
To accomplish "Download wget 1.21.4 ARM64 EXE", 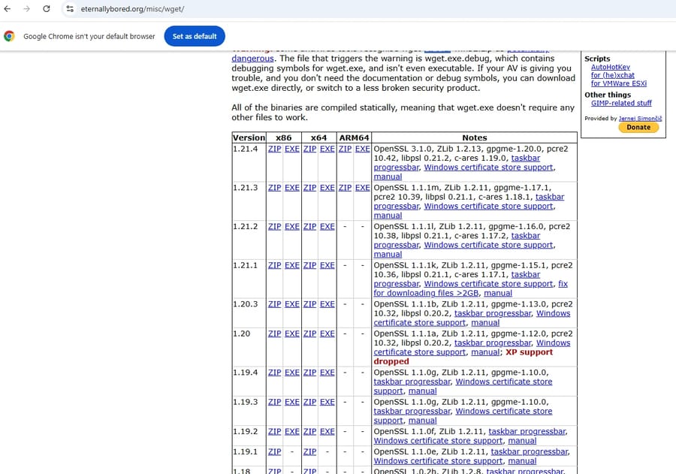I will pyautogui.click(x=363, y=149).
